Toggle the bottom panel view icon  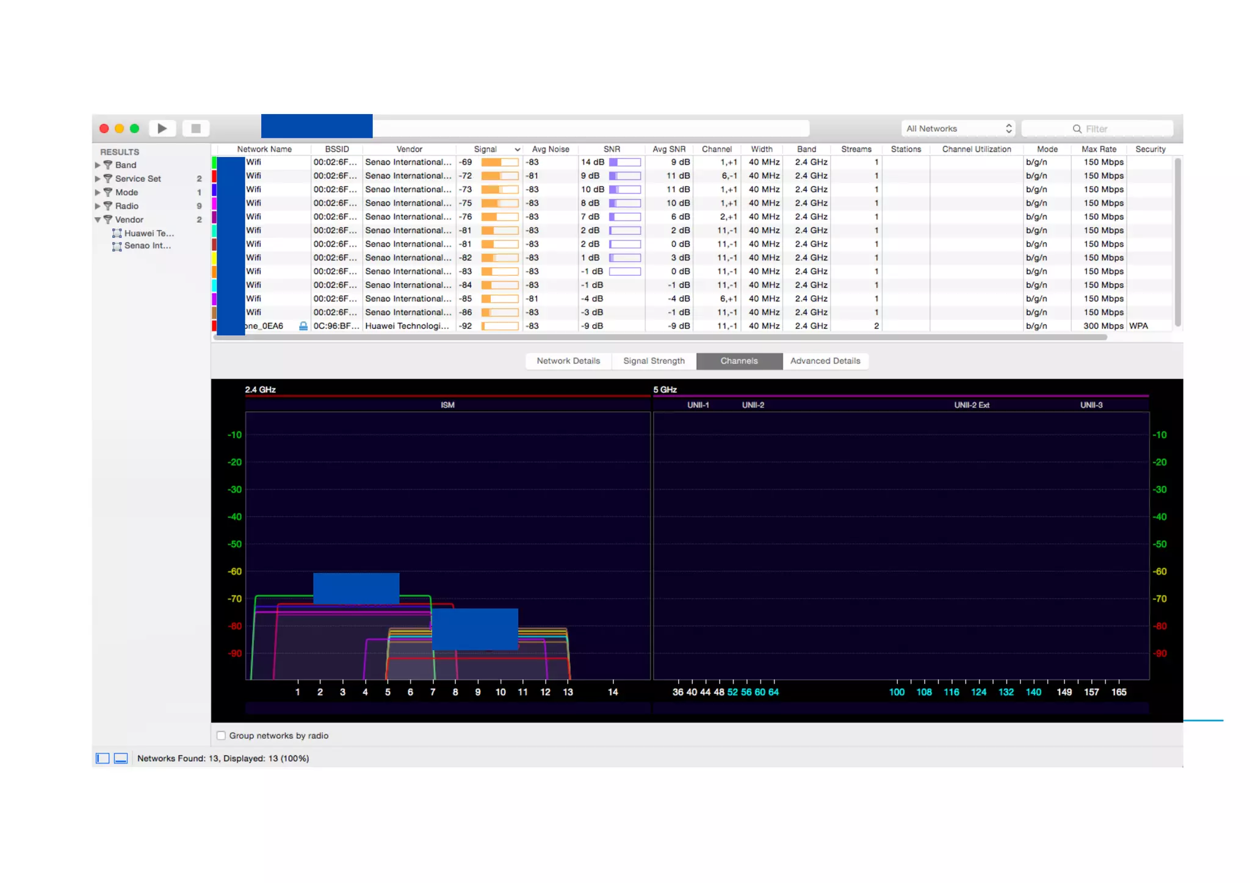coord(121,758)
